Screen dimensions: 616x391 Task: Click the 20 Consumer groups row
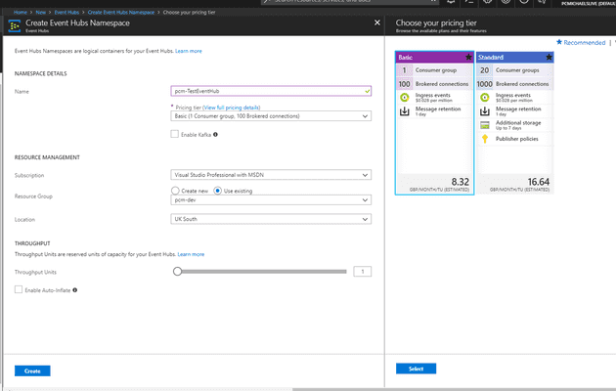(515, 70)
